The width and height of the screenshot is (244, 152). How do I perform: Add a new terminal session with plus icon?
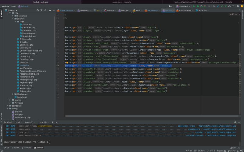52,122
